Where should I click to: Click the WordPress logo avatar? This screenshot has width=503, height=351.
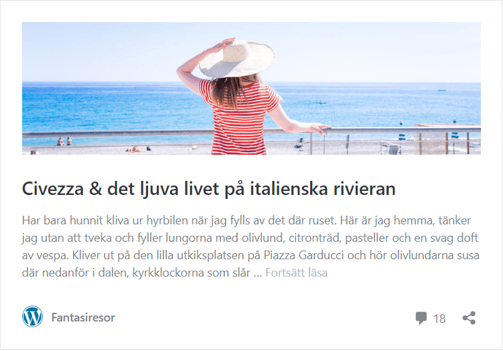32,317
